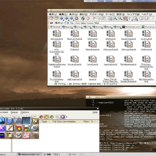Open the real player launcher icon
Viewport: 156px width, 156px height.
2,135
